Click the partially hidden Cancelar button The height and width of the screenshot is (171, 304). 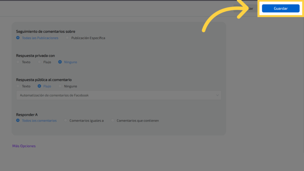(250, 9)
